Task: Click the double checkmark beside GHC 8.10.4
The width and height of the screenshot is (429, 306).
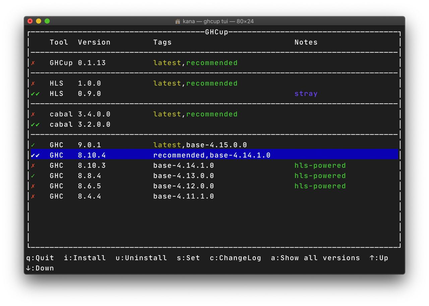Action: coord(35,155)
